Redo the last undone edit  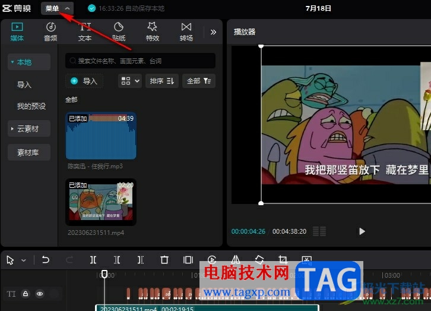tap(69, 260)
